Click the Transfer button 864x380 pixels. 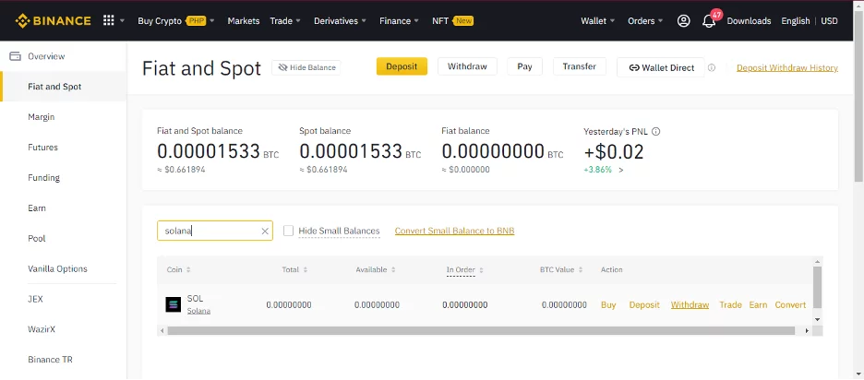[579, 66]
